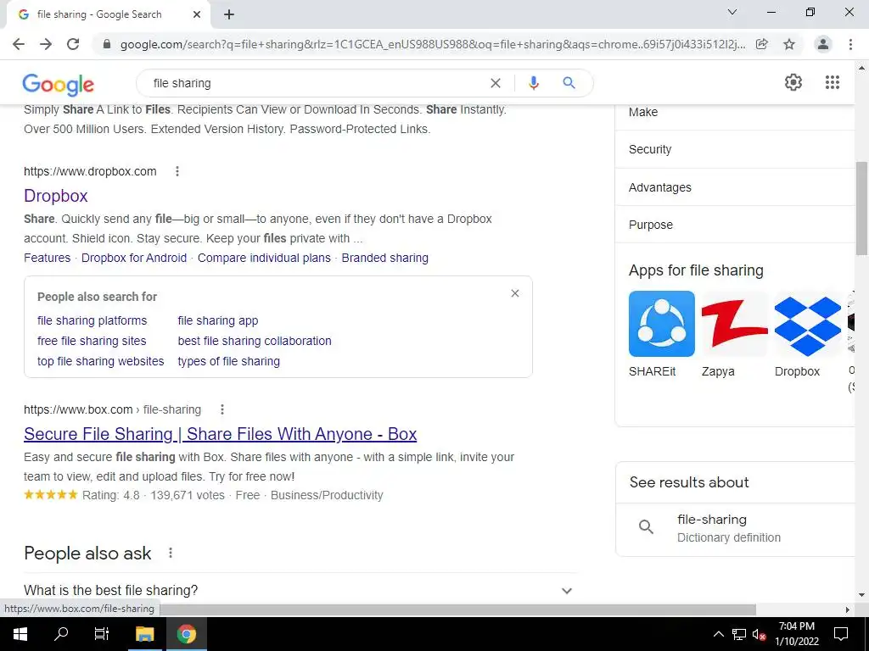Image resolution: width=869 pixels, height=651 pixels.
Task: Open People also ask options menu
Action: [171, 553]
